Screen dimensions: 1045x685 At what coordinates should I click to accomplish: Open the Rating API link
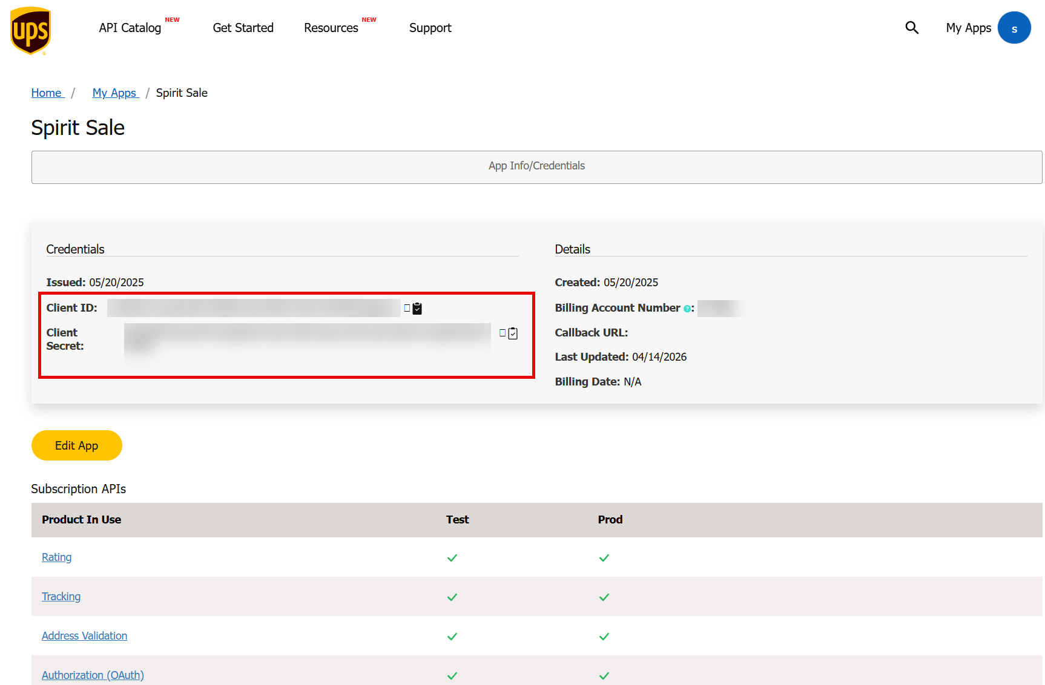(57, 557)
